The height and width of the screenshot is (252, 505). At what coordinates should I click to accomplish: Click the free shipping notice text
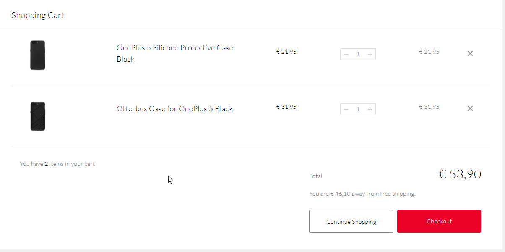click(362, 194)
